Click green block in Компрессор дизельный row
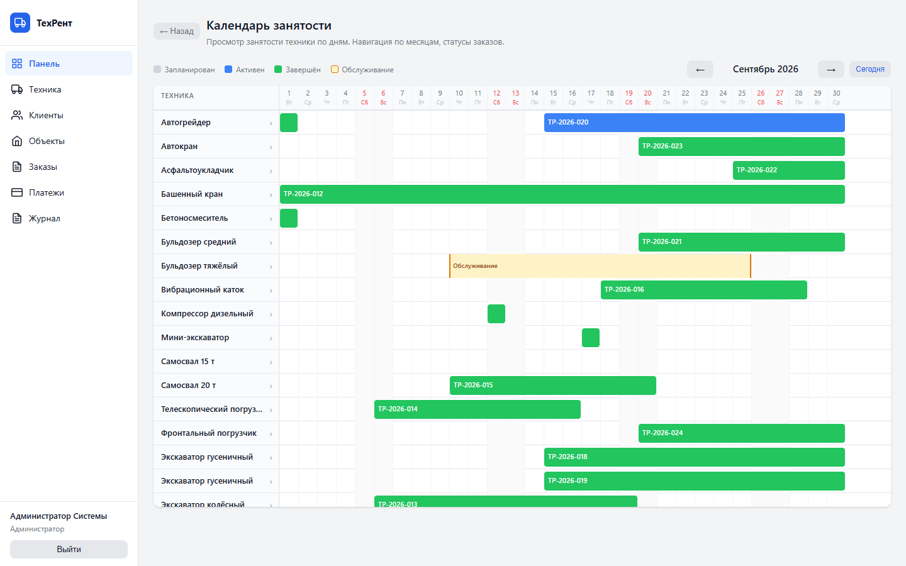906x566 pixels. (x=496, y=314)
